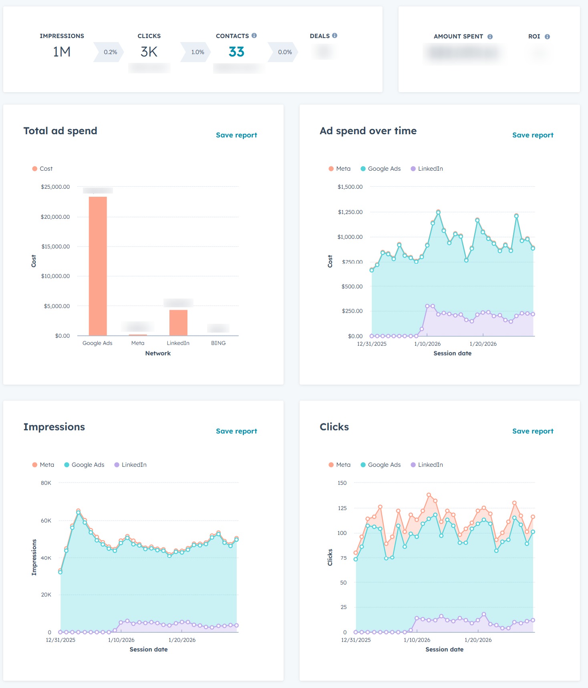Click the Google Ads cost bar

click(98, 266)
